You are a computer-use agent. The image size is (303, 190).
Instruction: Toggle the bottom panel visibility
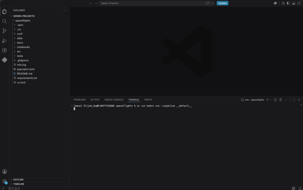[x=293, y=3]
